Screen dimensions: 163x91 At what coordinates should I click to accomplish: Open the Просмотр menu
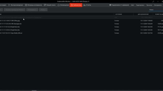(x=149, y=5)
